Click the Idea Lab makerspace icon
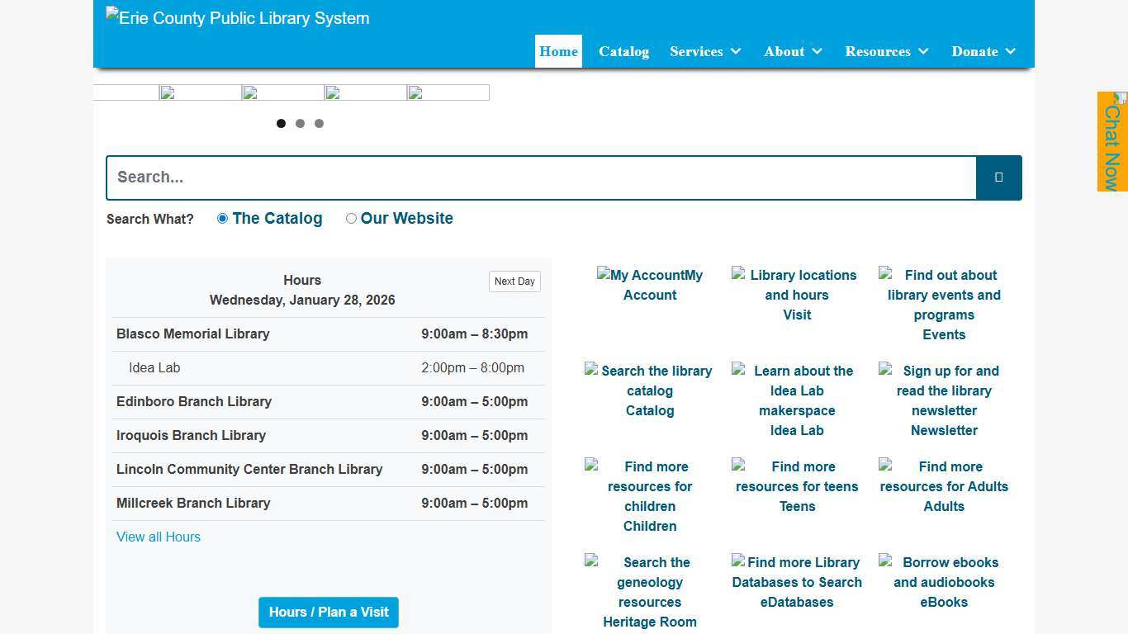 click(797, 400)
